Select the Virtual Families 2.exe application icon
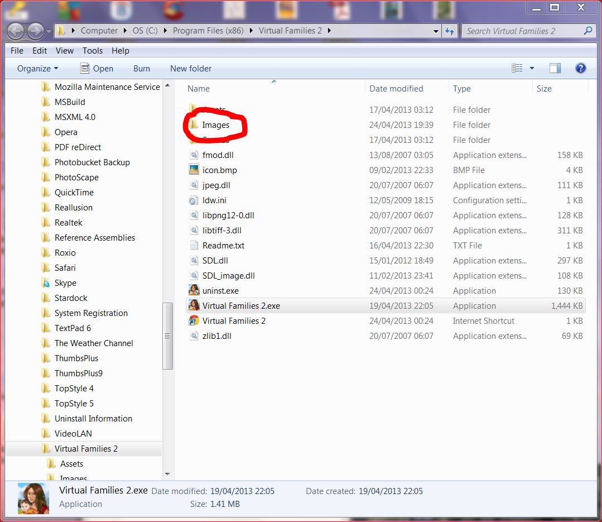This screenshot has height=522, width=602. tap(194, 305)
